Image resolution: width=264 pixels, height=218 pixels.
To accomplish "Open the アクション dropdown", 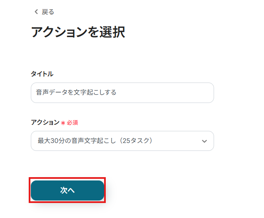I will 122,141.
